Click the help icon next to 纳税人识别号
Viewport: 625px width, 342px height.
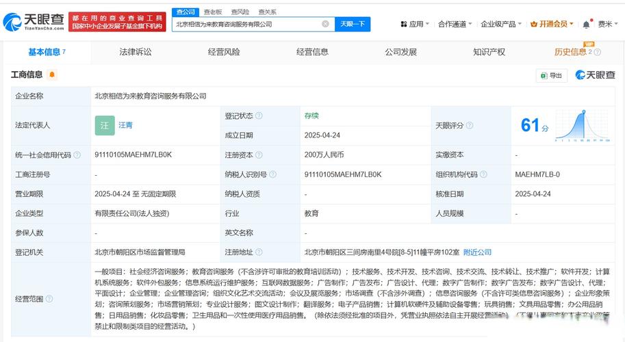tap(272, 174)
